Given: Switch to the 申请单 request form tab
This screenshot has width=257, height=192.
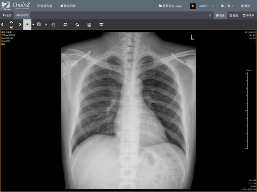Looking at the screenshot, I should [x=248, y=15].
